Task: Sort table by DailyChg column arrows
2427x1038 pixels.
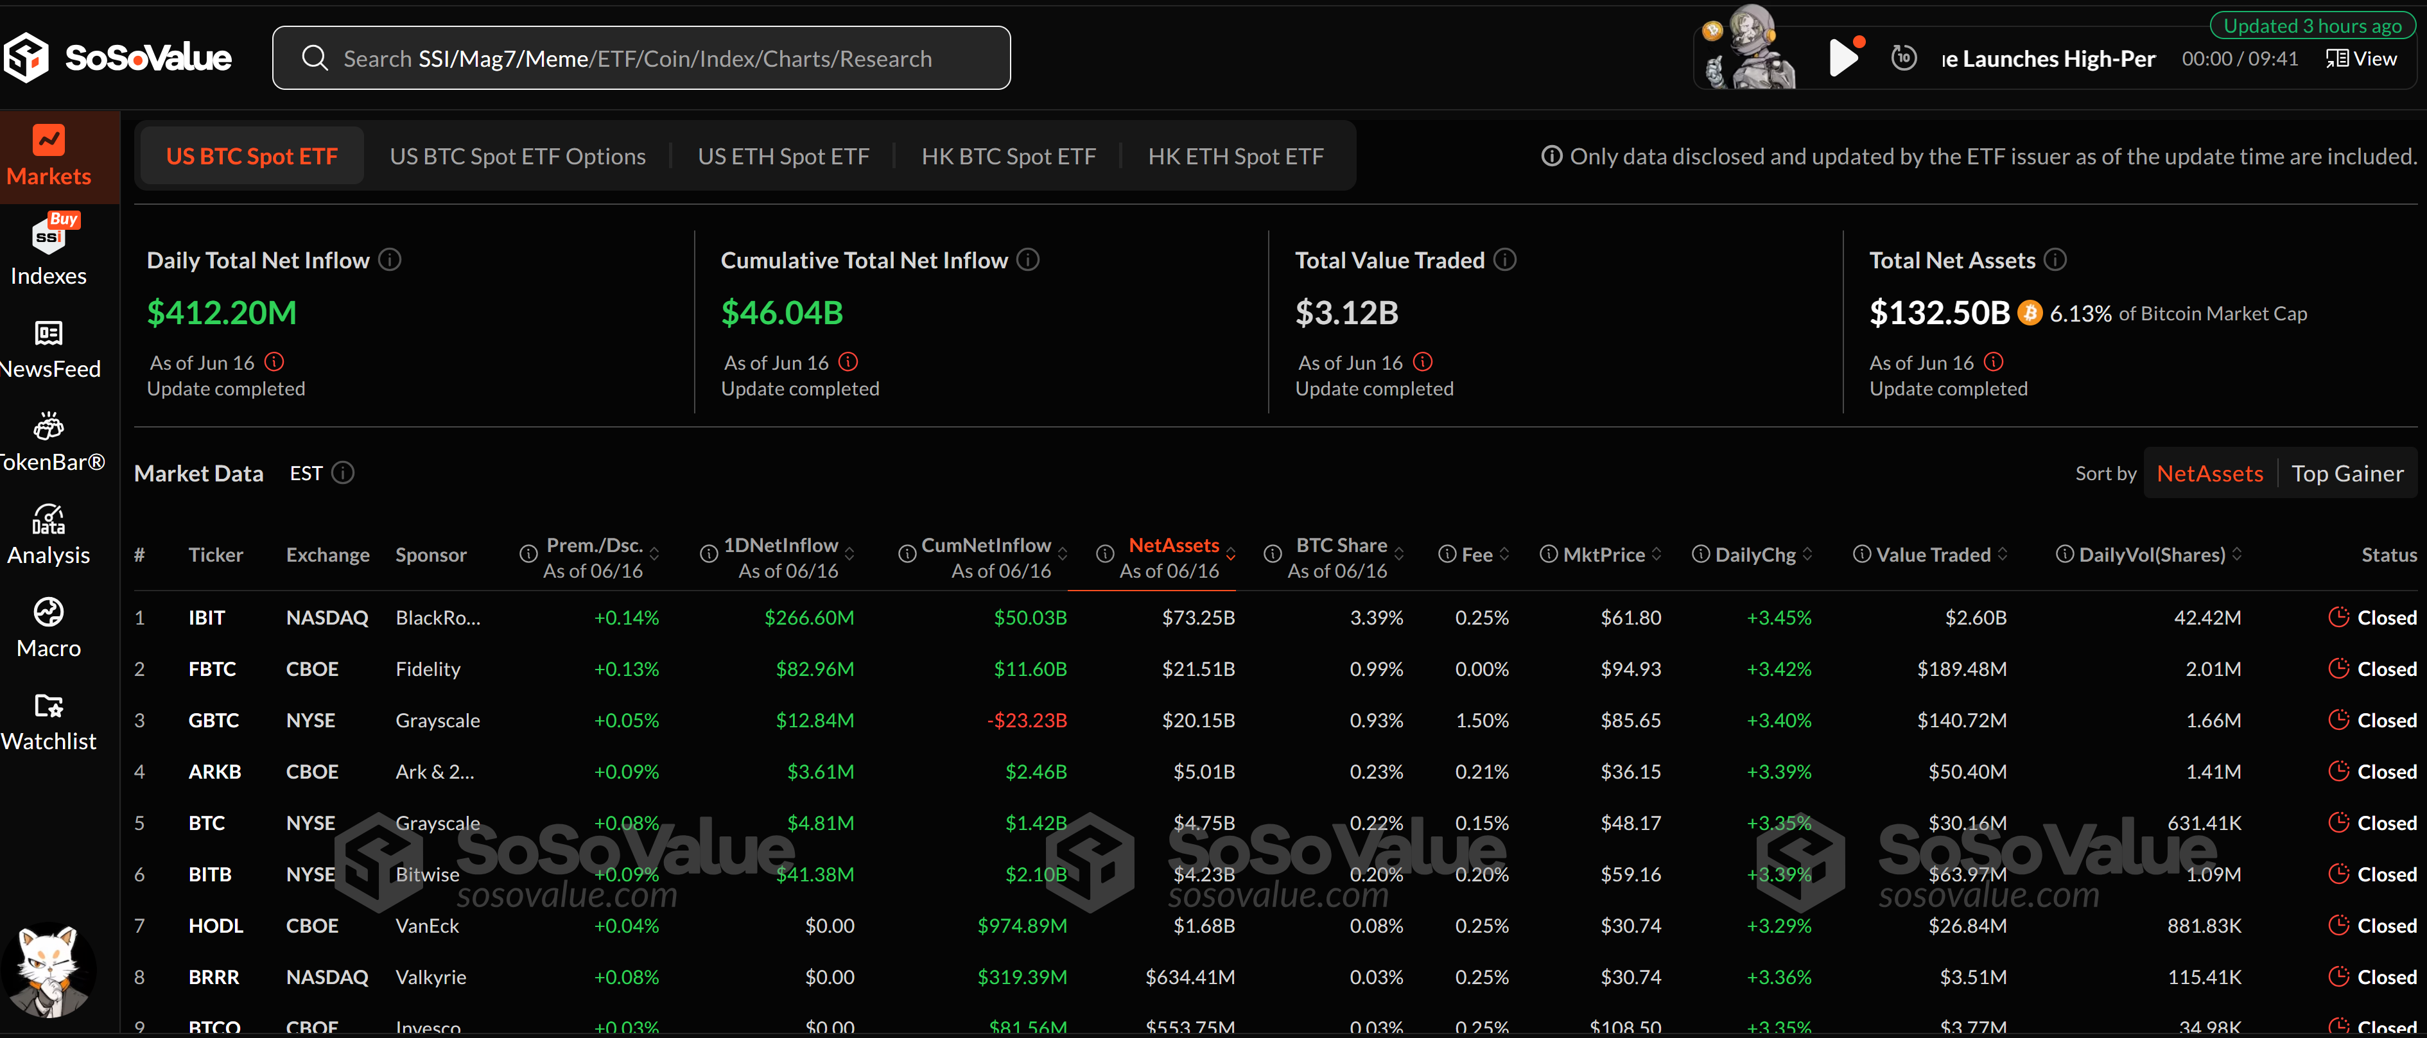Action: (x=1807, y=555)
